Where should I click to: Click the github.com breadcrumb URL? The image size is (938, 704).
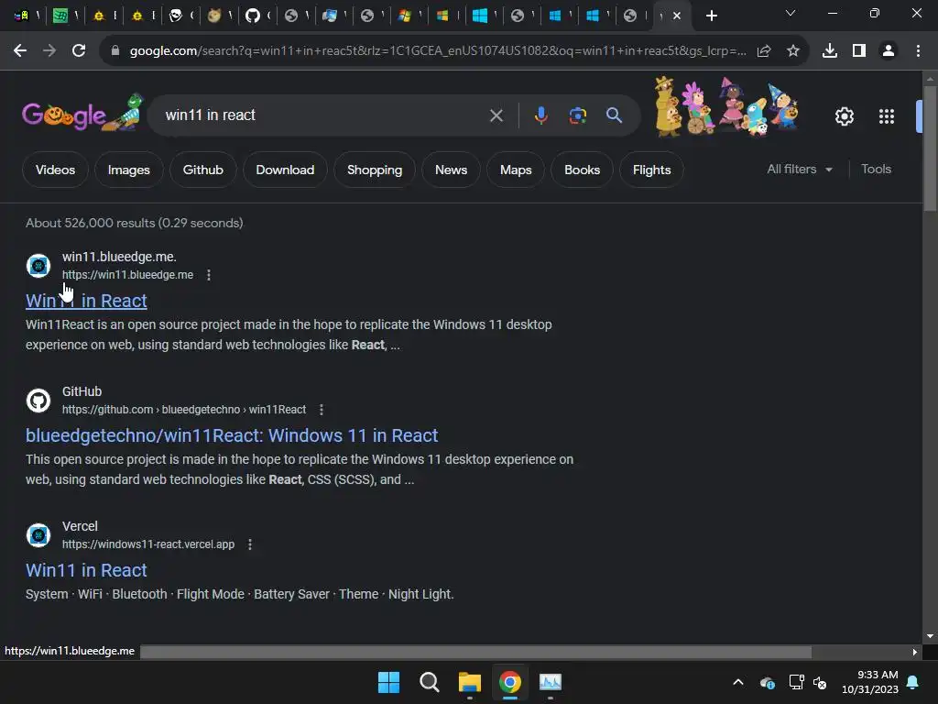[183, 410]
